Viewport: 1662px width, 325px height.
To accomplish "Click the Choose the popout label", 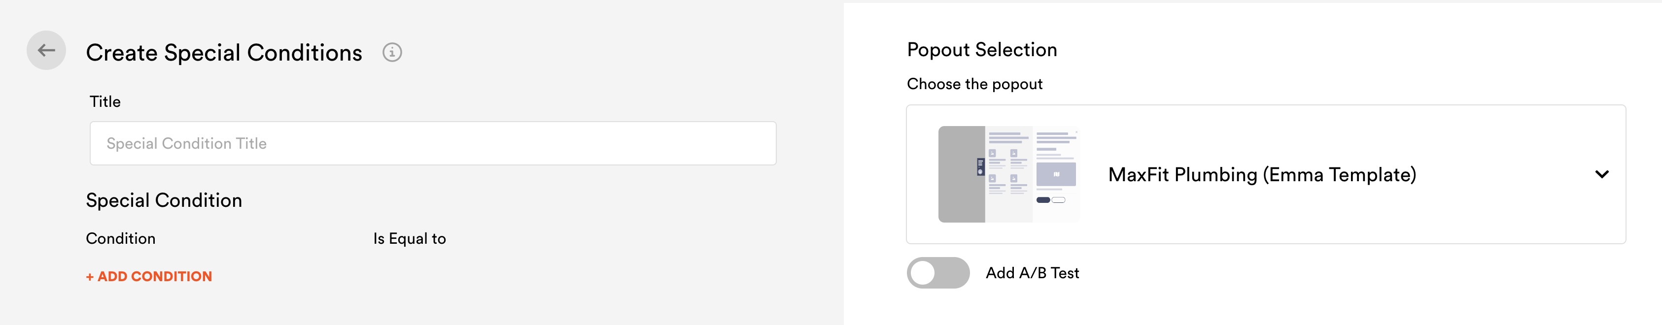I will 974,84.
